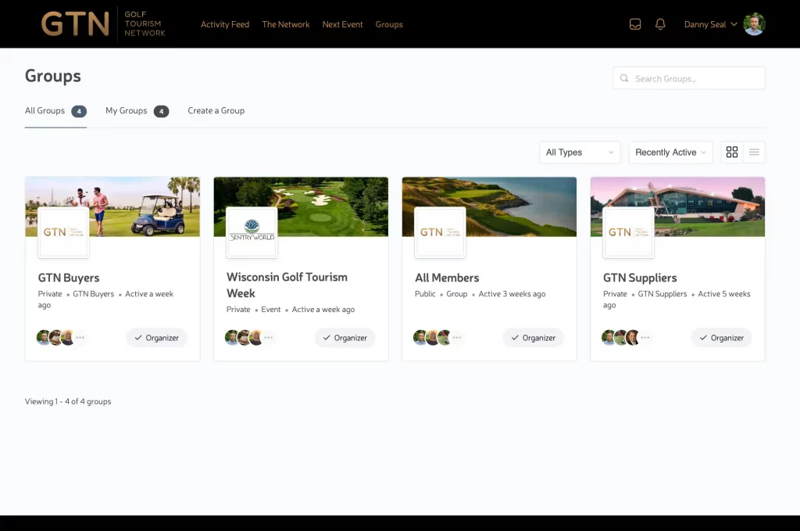Show more members of All Members group
Viewport: 800px width, 531px height.
(x=457, y=338)
